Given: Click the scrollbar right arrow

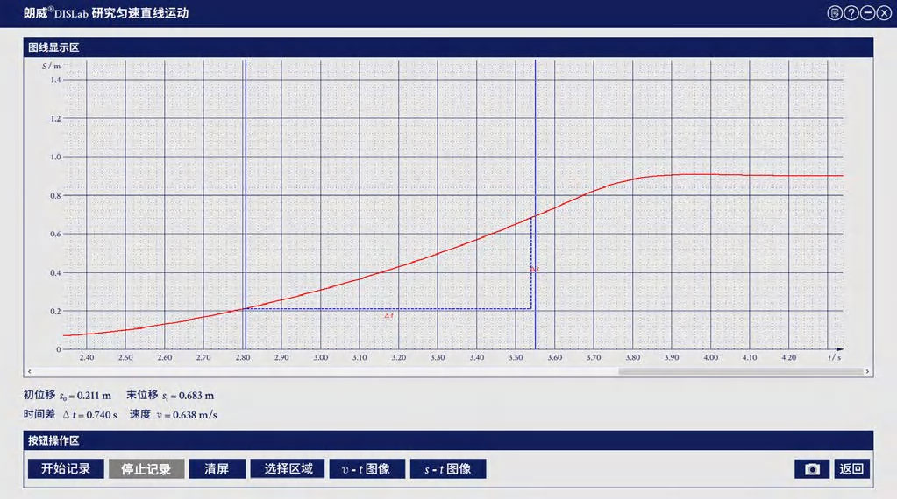Looking at the screenshot, I should [x=868, y=371].
